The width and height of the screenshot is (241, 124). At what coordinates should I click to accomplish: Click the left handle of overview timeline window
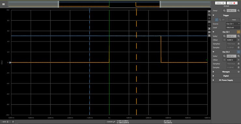[x=58, y=4]
